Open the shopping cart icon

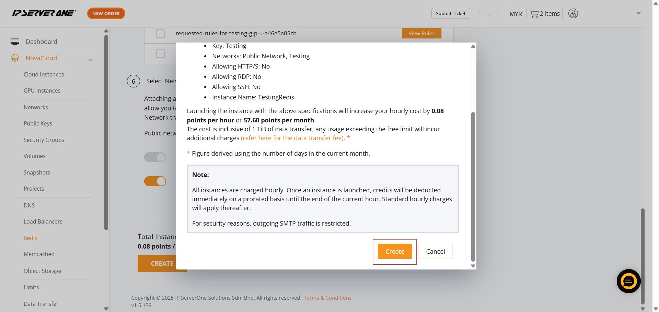[534, 14]
